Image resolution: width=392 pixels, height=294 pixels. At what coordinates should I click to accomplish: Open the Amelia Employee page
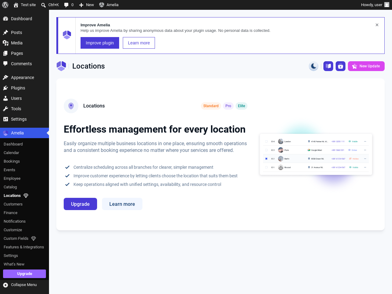[x=24, y=179]
